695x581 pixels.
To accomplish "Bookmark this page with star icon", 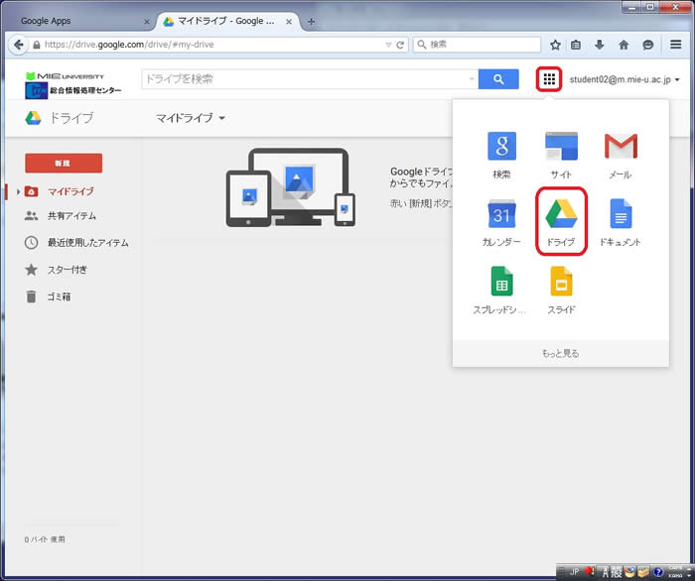I will click(x=555, y=45).
